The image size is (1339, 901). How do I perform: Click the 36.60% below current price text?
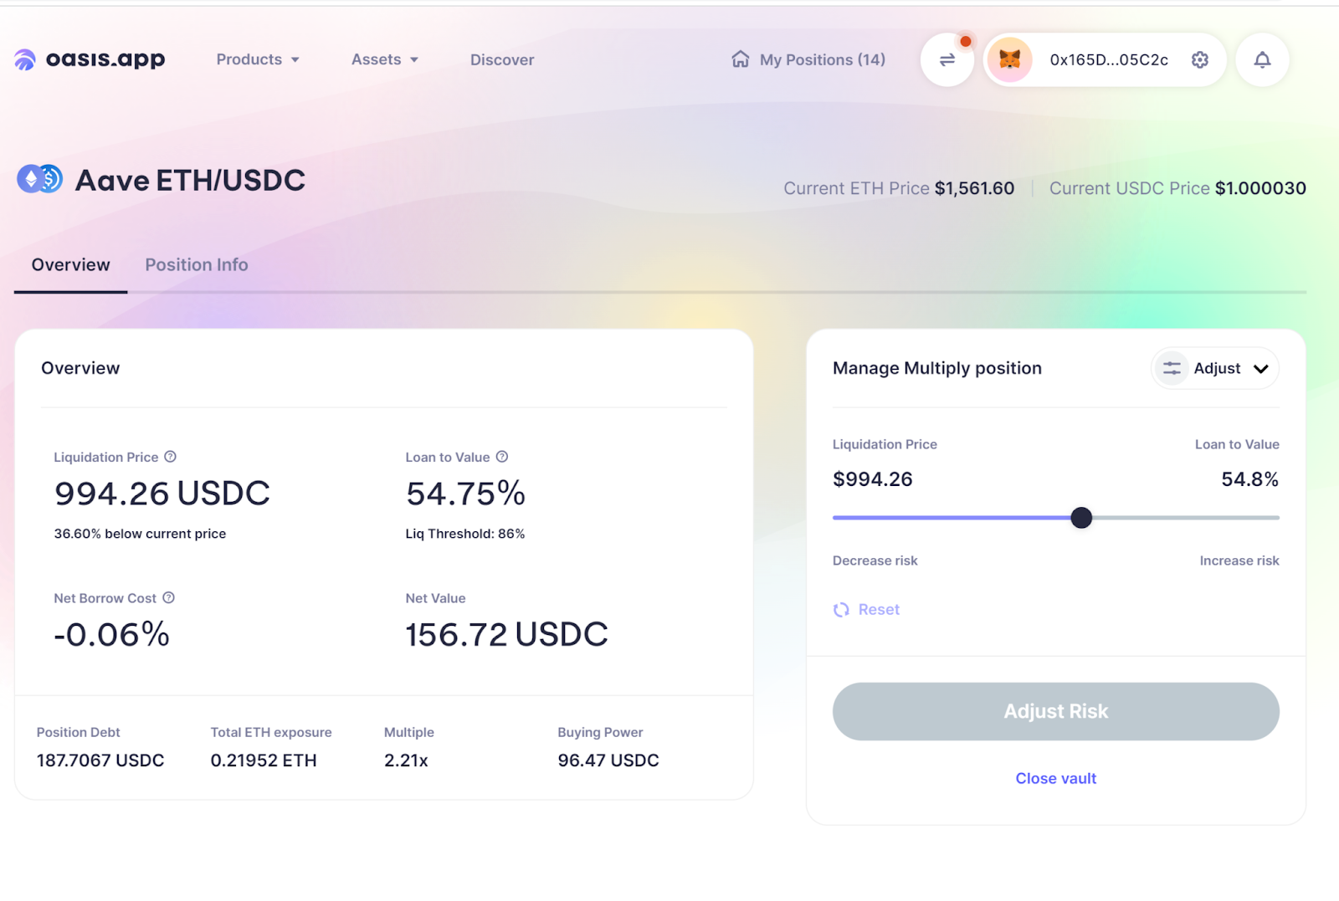[140, 534]
